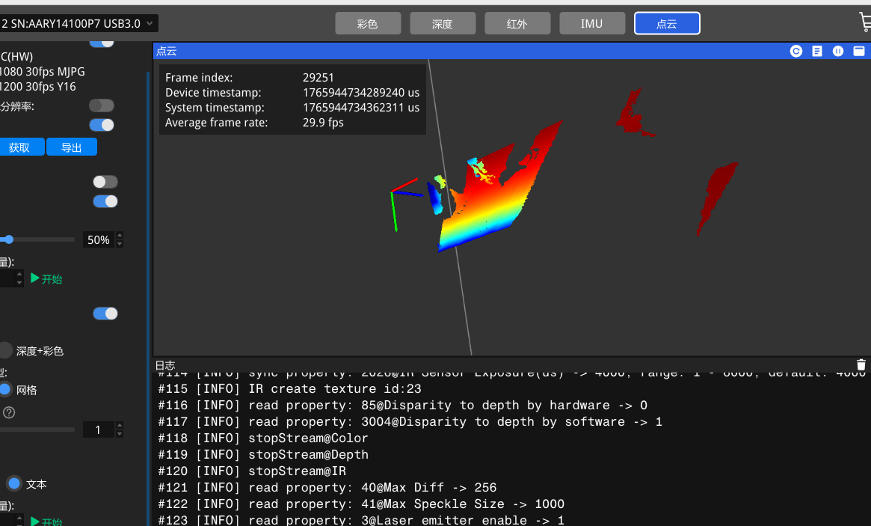Click the 点云 panel title
This screenshot has height=526, width=871.
point(166,51)
